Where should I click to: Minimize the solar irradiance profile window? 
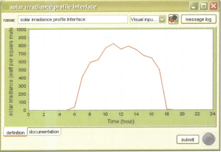[194, 6]
